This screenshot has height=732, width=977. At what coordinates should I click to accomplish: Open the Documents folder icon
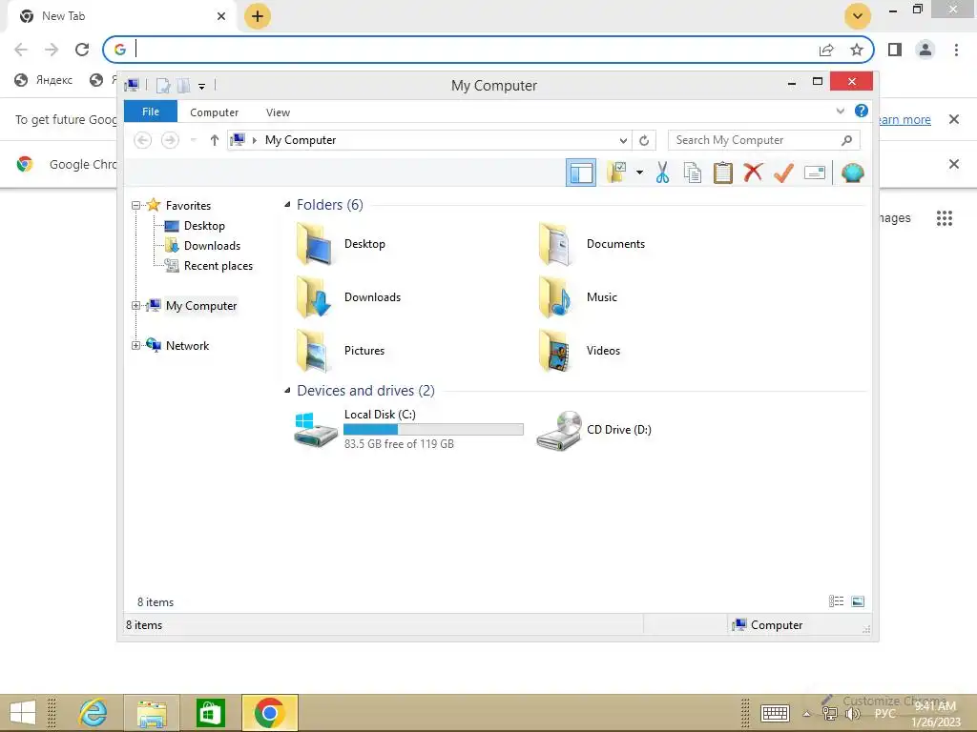(555, 244)
